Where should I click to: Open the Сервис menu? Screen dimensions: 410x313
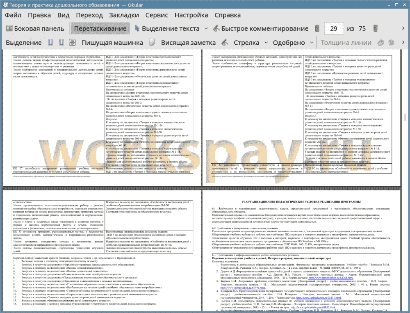click(157, 15)
